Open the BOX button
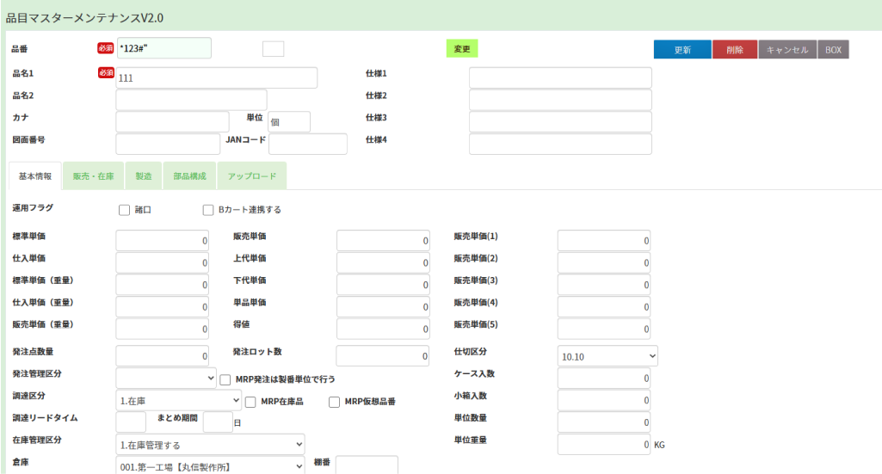Screen dimensions: 882x474 point(833,50)
